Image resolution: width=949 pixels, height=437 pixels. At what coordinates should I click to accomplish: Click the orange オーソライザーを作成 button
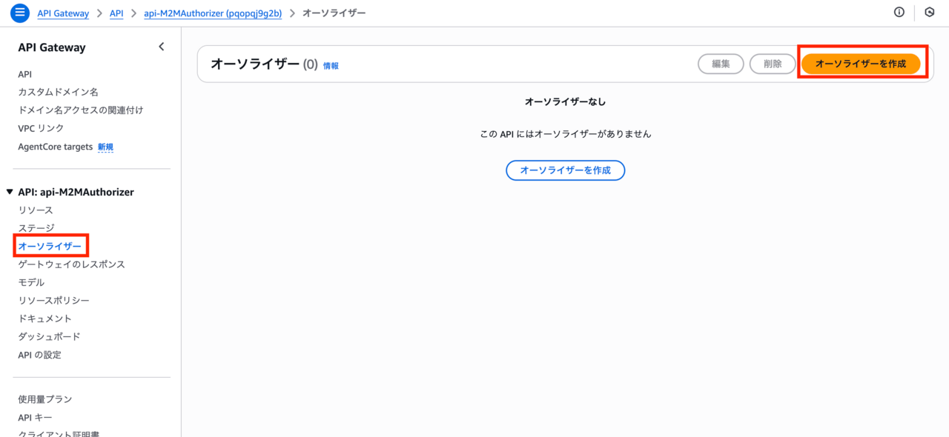[x=860, y=64]
